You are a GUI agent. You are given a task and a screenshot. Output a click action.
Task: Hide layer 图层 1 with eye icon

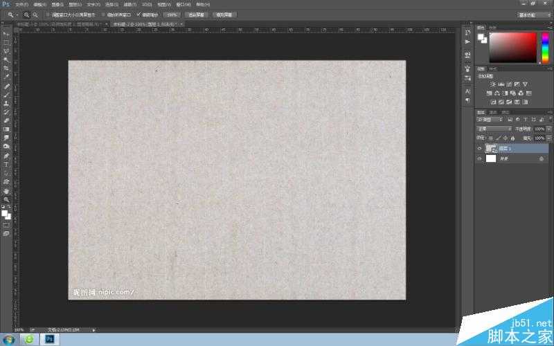[479, 148]
